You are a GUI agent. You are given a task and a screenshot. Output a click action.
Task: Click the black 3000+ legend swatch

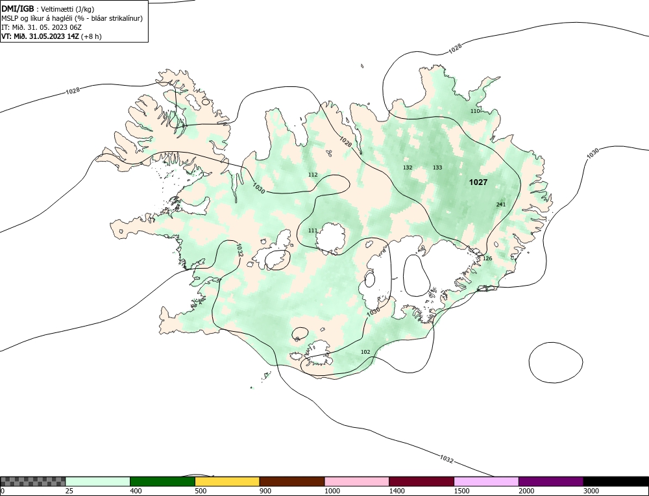click(x=616, y=482)
